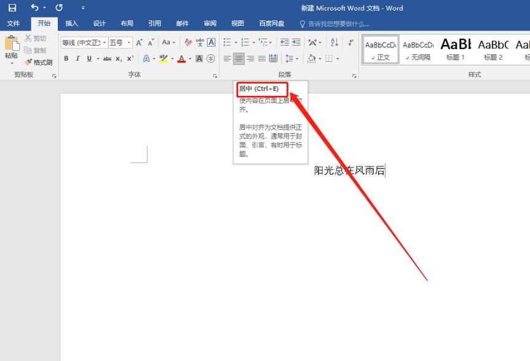This screenshot has width=530, height=361.
Task: Select the subscript icon
Action: pyautogui.click(x=118, y=58)
